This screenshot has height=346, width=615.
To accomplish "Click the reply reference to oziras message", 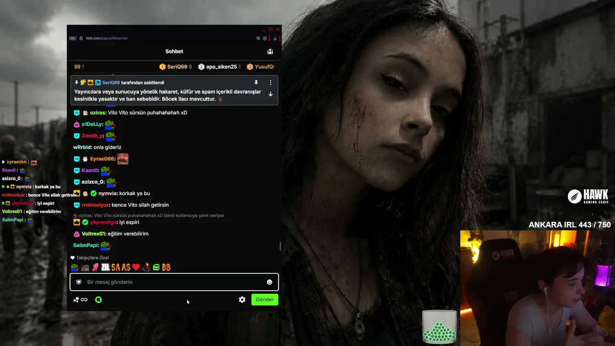I will 149,215.
